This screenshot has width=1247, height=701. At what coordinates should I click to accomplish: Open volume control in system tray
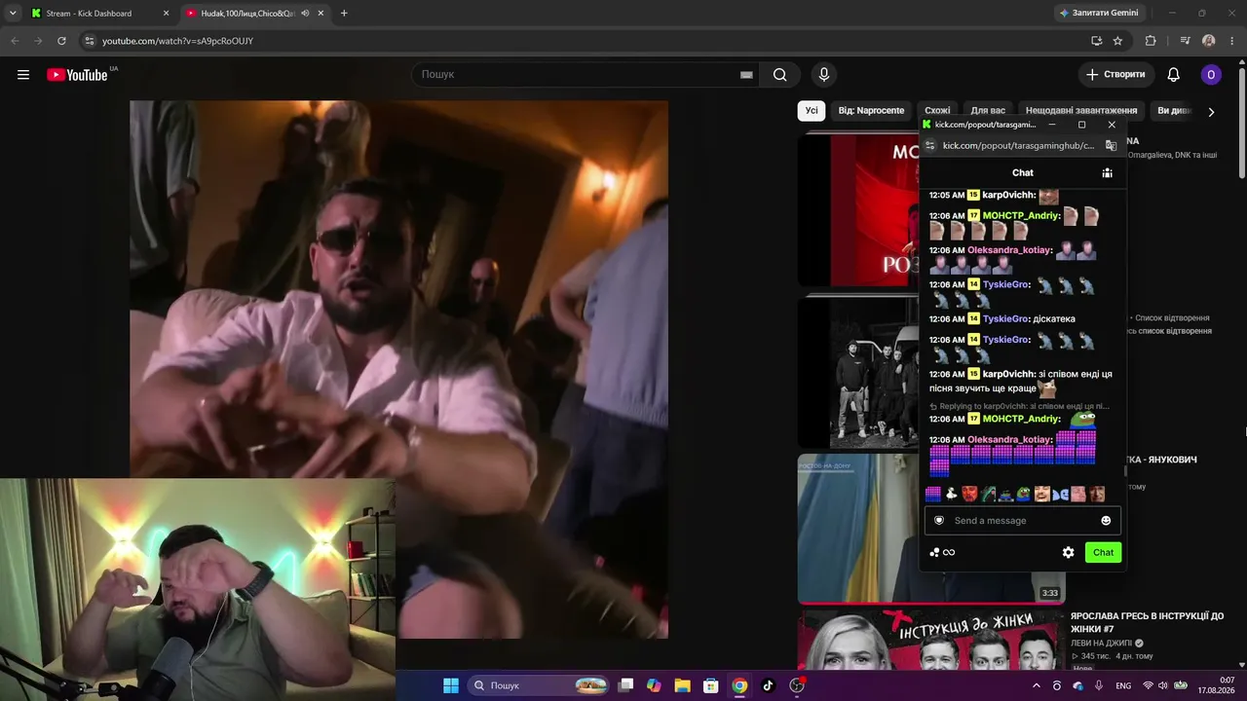(1164, 686)
